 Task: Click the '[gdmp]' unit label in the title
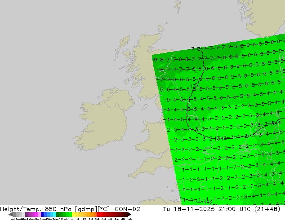[86, 209]
